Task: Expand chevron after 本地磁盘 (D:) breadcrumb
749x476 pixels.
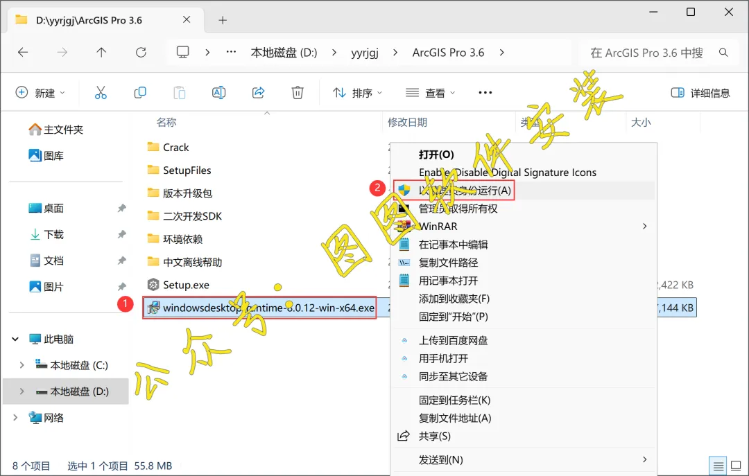Action: (x=334, y=53)
